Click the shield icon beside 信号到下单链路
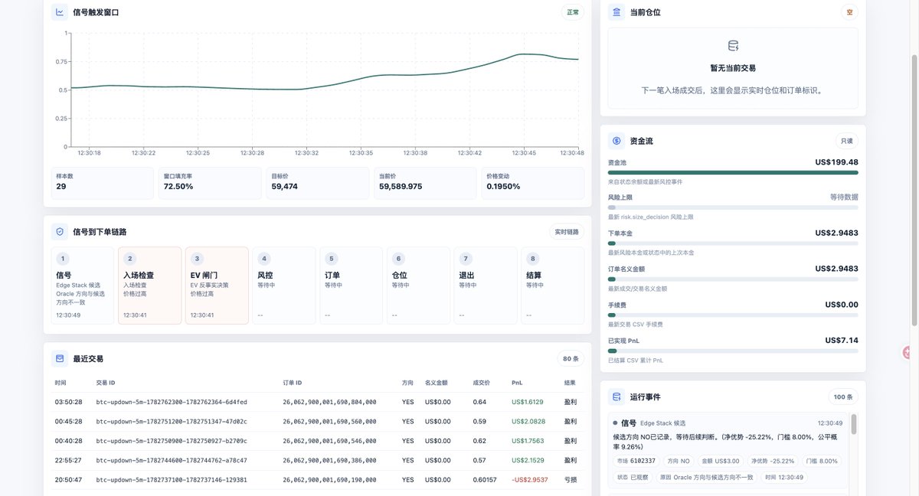The width and height of the screenshot is (919, 496). (60, 231)
